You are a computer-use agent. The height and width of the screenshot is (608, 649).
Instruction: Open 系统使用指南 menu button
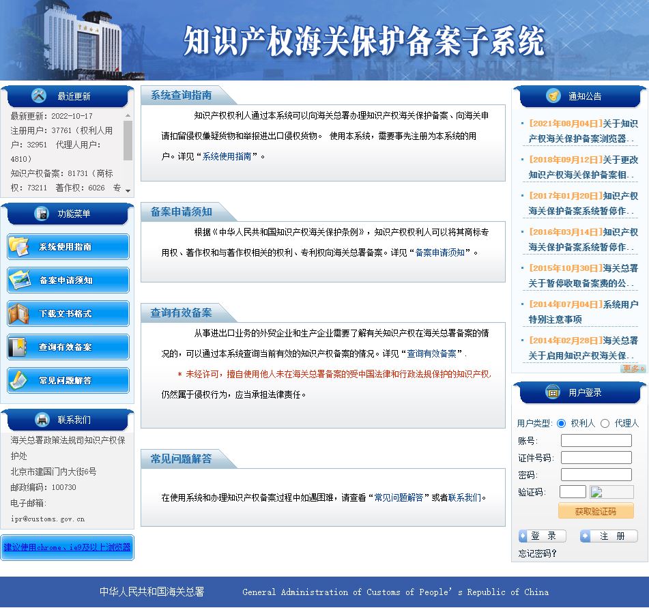(x=68, y=246)
